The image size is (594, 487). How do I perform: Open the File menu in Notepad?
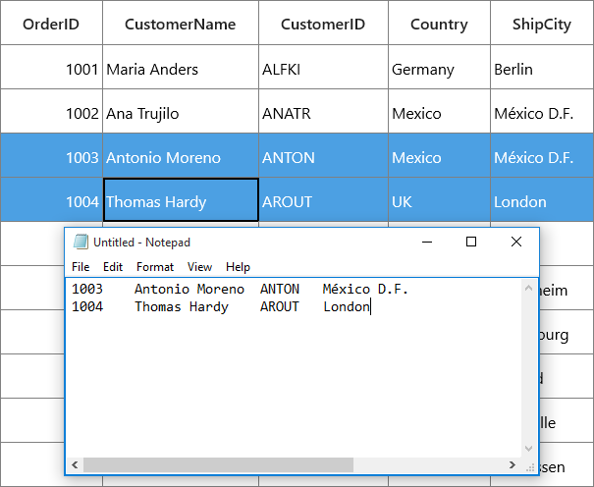(x=81, y=267)
